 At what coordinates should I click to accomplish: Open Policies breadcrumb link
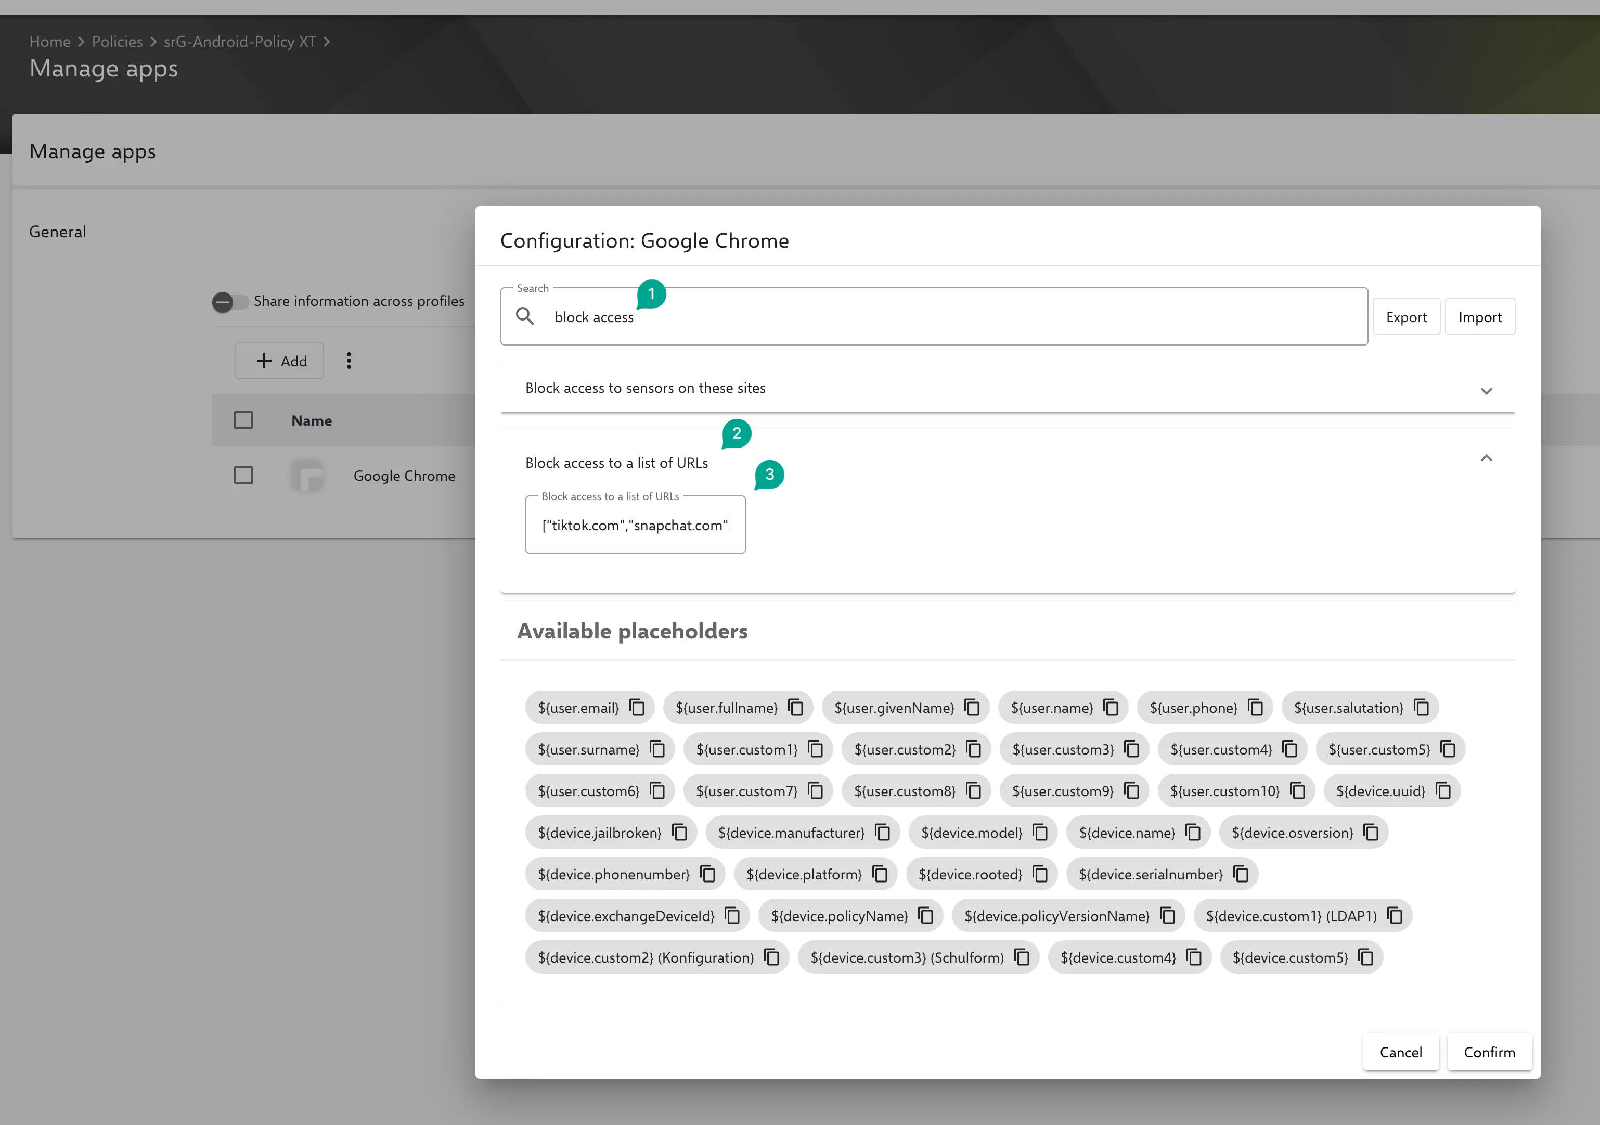[117, 42]
